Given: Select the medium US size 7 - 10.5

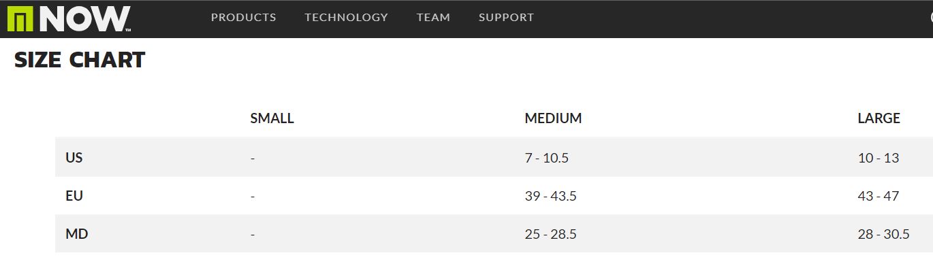Looking at the screenshot, I should pyautogui.click(x=546, y=158).
